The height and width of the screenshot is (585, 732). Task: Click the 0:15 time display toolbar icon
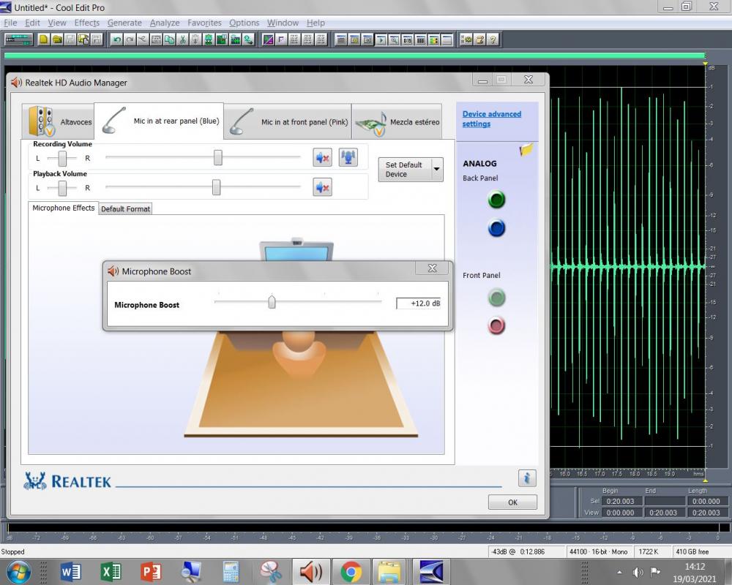pos(408,39)
